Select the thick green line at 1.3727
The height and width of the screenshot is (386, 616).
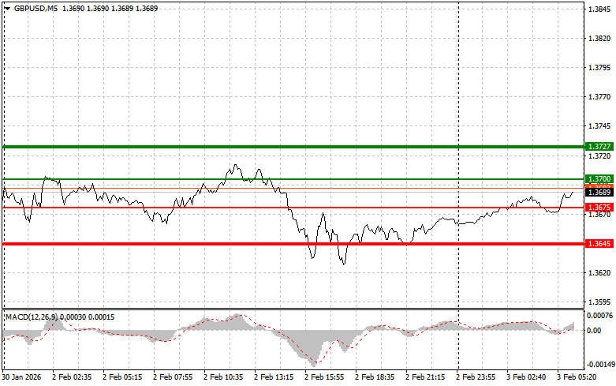click(x=292, y=147)
